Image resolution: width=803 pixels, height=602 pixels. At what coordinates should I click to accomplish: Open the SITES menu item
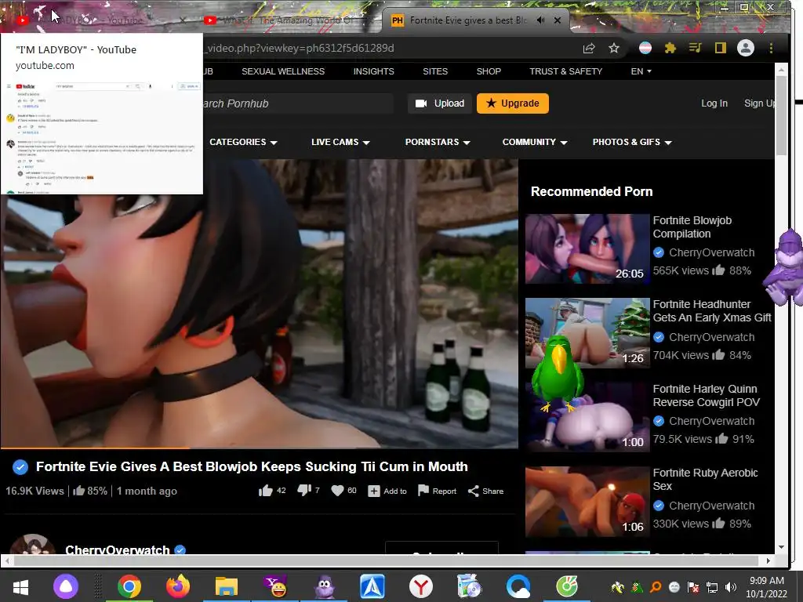[x=435, y=71]
